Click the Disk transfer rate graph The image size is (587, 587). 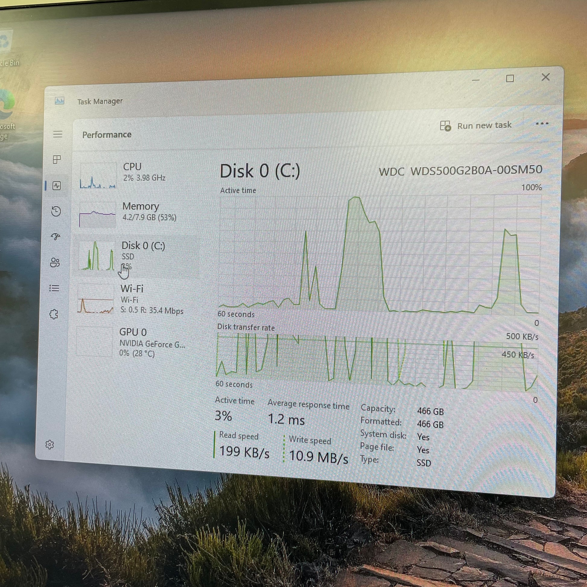tap(377, 362)
